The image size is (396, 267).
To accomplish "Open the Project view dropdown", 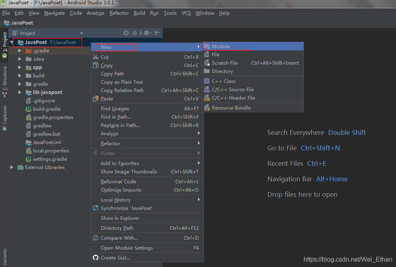I will 81,33.
